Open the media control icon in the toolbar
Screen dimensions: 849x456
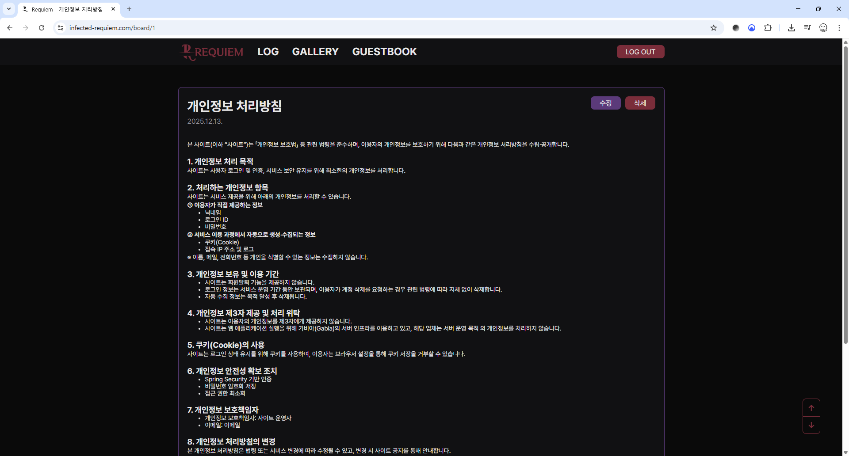tap(807, 28)
